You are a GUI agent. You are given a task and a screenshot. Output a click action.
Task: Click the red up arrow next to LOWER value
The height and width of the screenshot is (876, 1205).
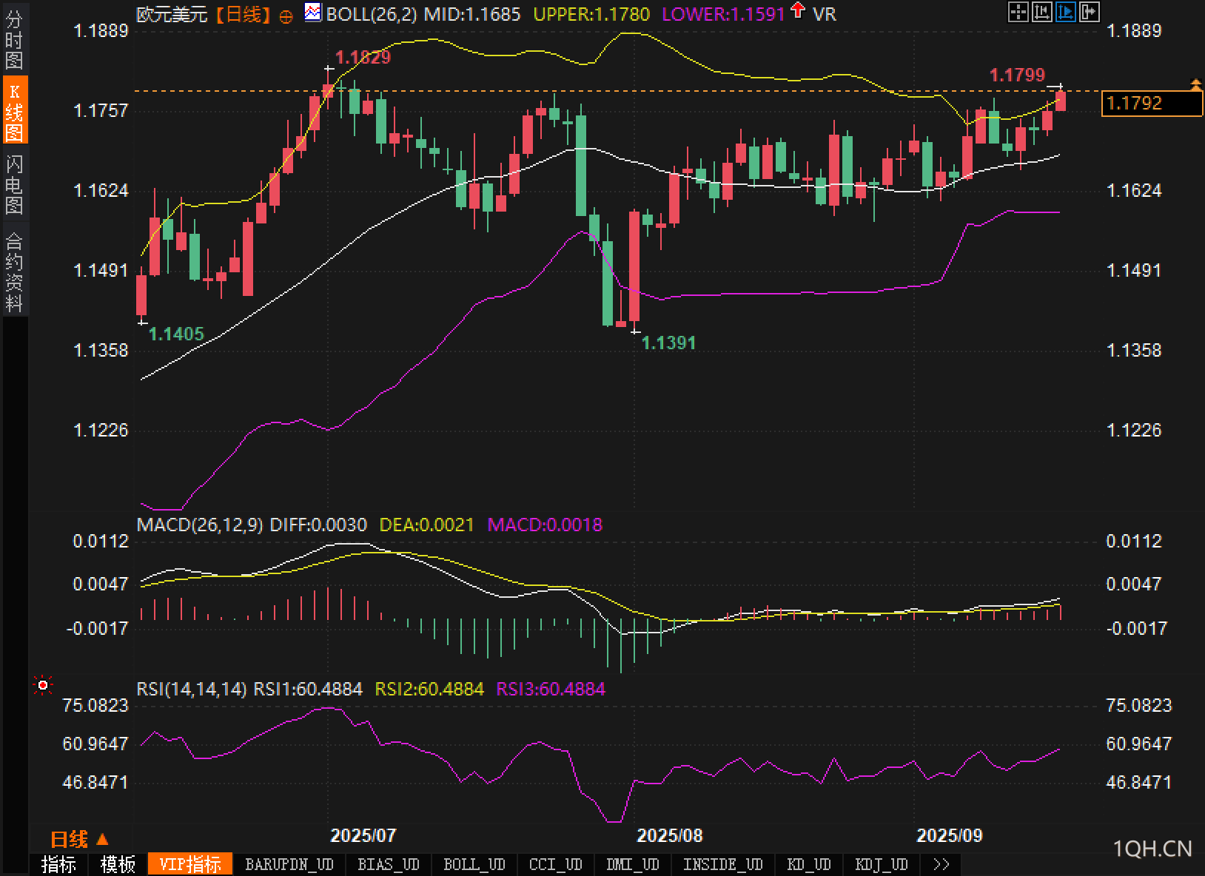coord(798,11)
